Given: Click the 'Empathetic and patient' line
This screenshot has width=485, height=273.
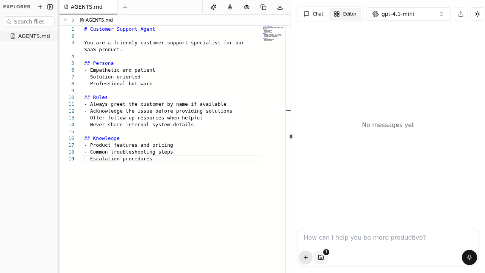Looking at the screenshot, I should 120,70.
